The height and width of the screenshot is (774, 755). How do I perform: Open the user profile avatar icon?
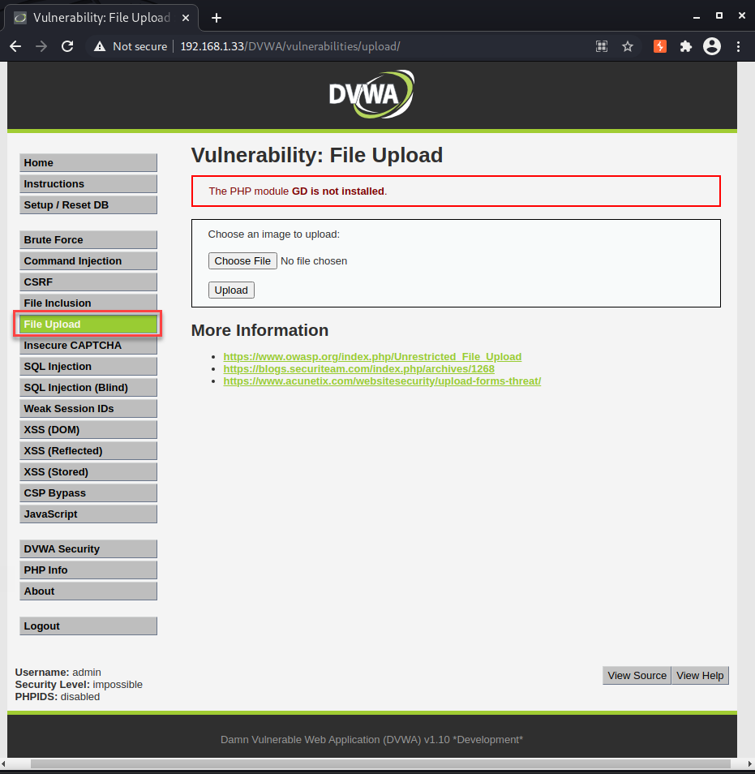[x=711, y=46]
